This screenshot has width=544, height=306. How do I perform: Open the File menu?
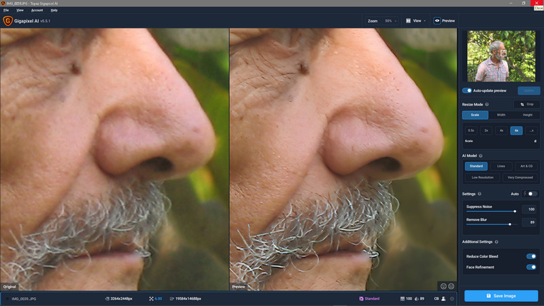[6, 10]
